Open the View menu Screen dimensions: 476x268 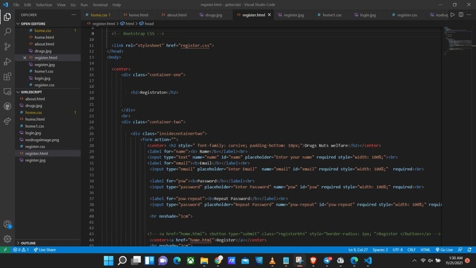click(61, 5)
